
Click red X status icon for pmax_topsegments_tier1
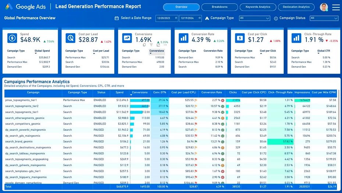(x=223, y=100)
